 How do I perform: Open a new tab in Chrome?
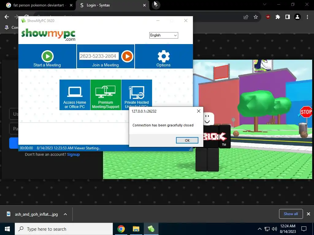[x=155, y=5]
